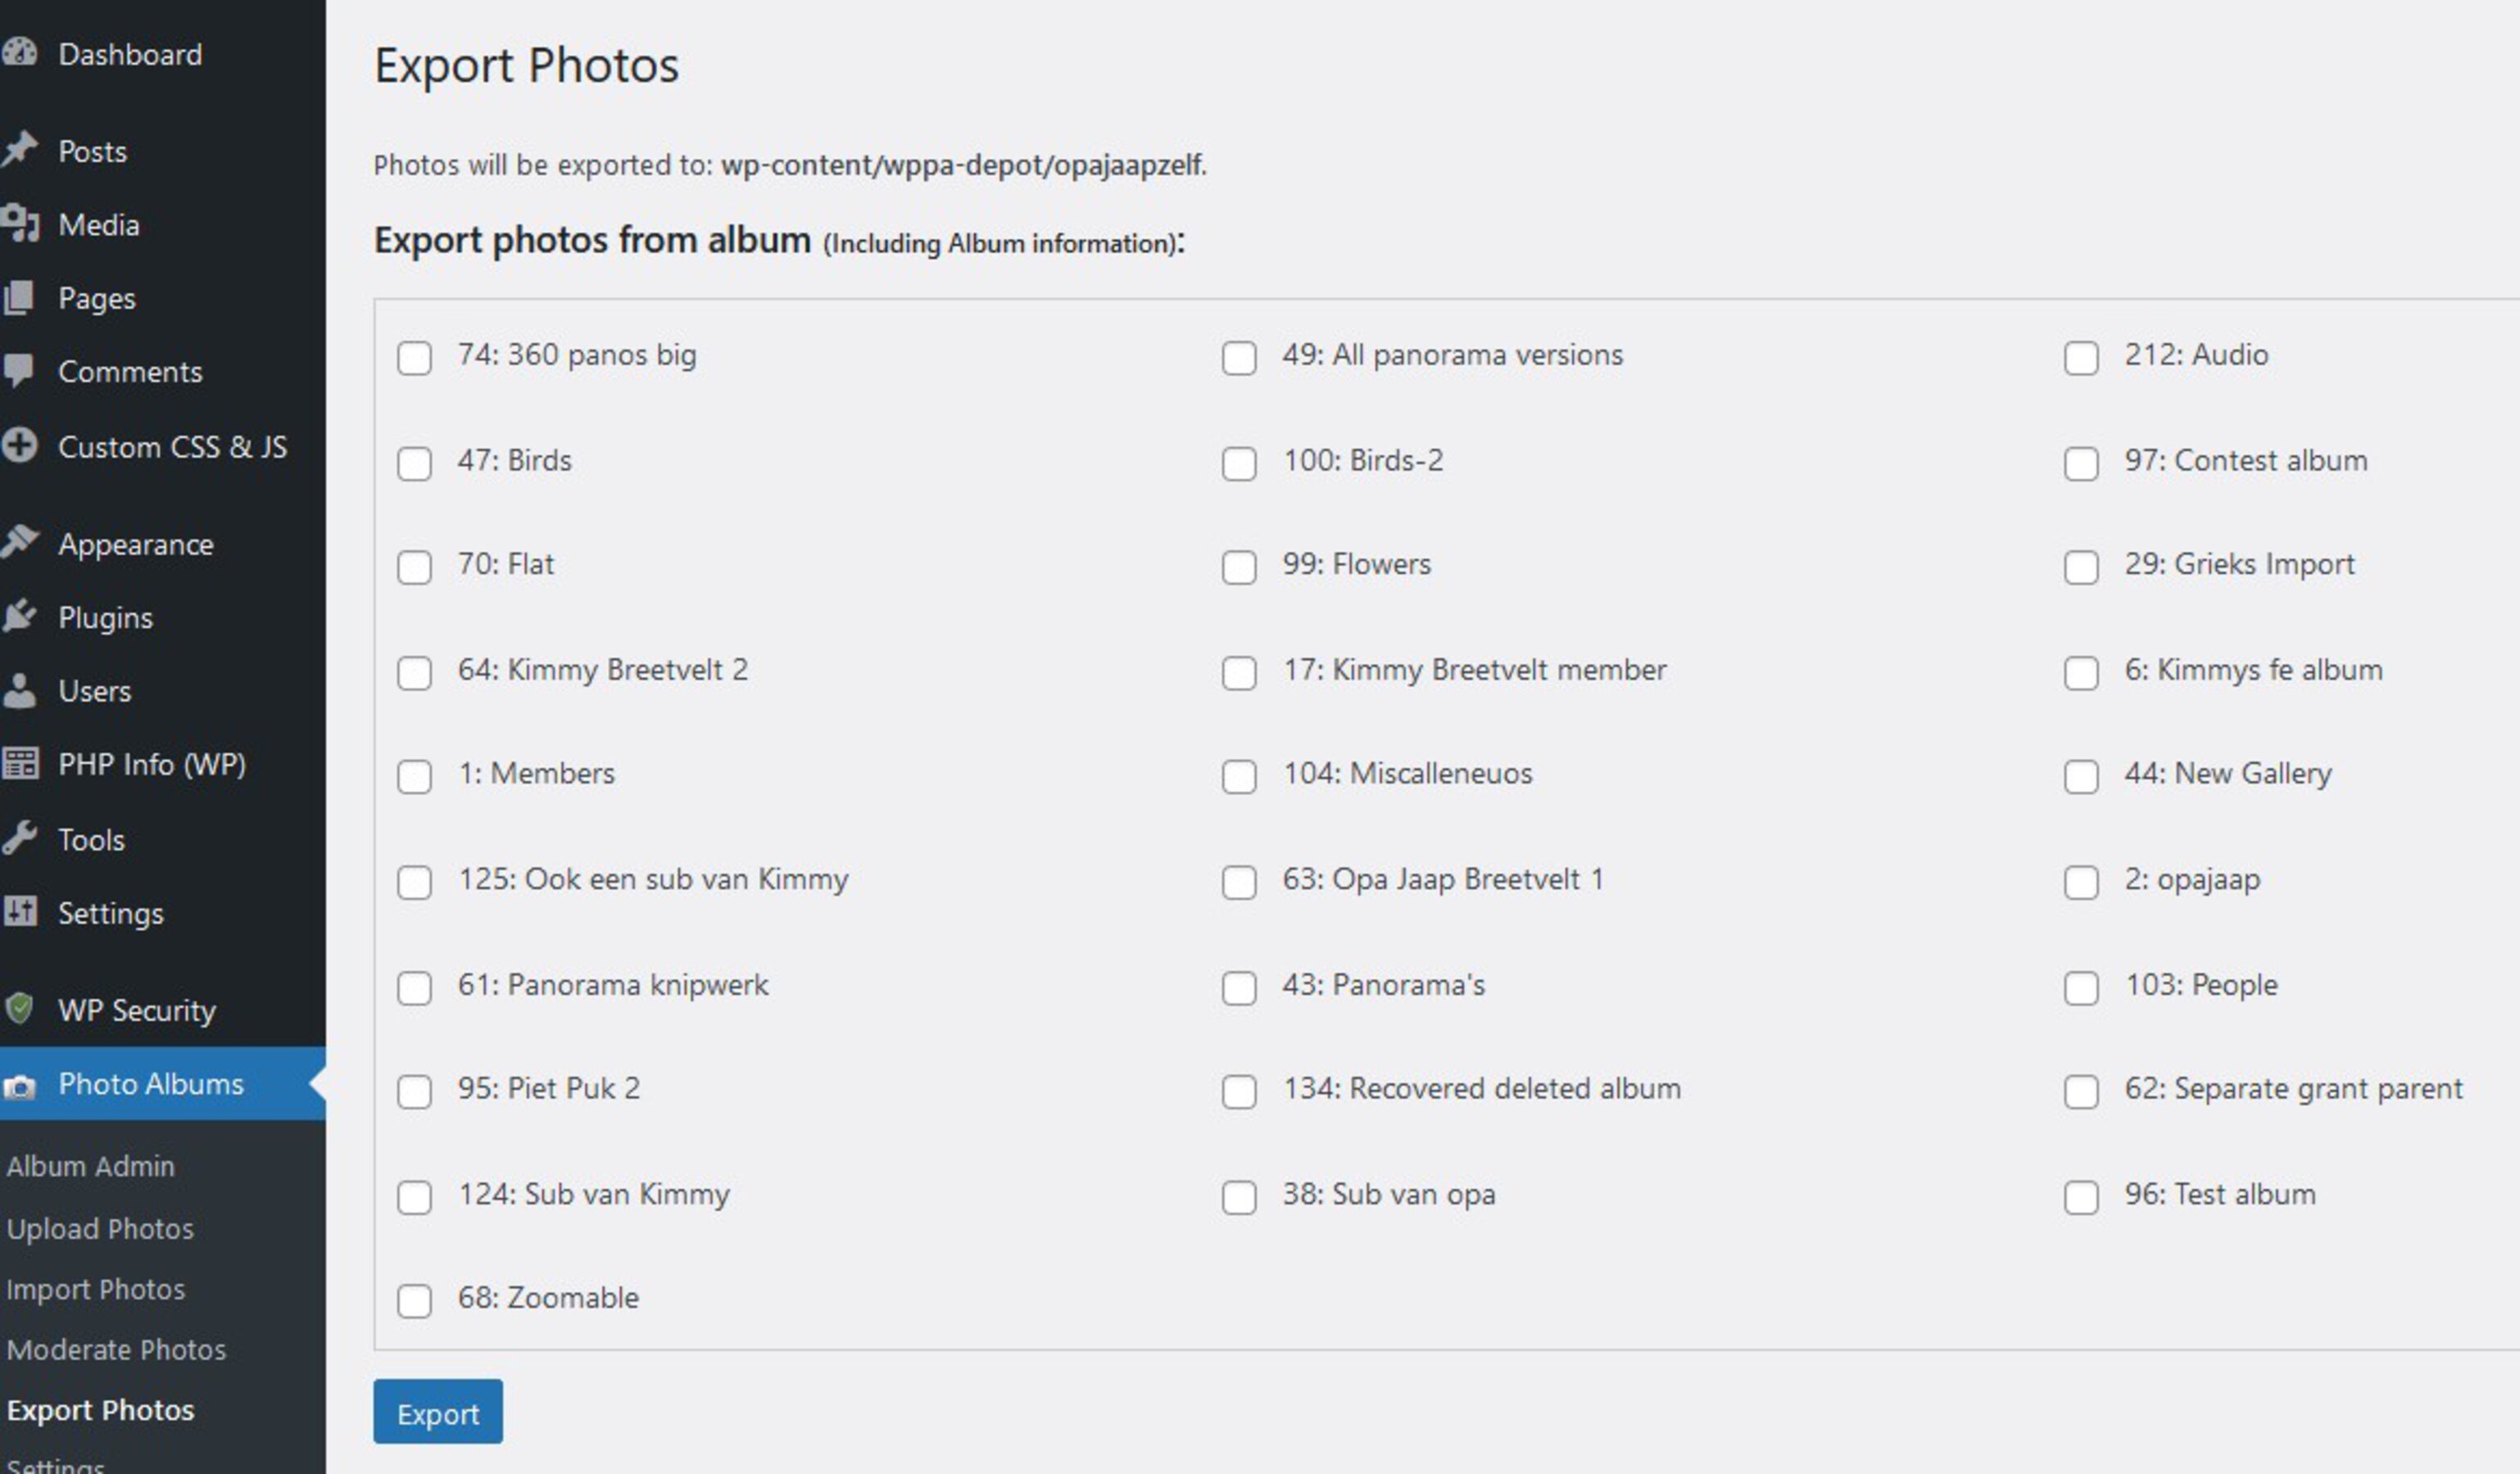Open the Settings menu item
The height and width of the screenshot is (1474, 2520).
point(110,913)
